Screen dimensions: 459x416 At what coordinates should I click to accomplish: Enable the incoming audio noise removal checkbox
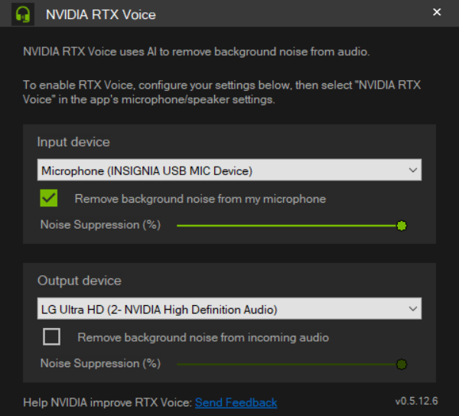point(52,336)
